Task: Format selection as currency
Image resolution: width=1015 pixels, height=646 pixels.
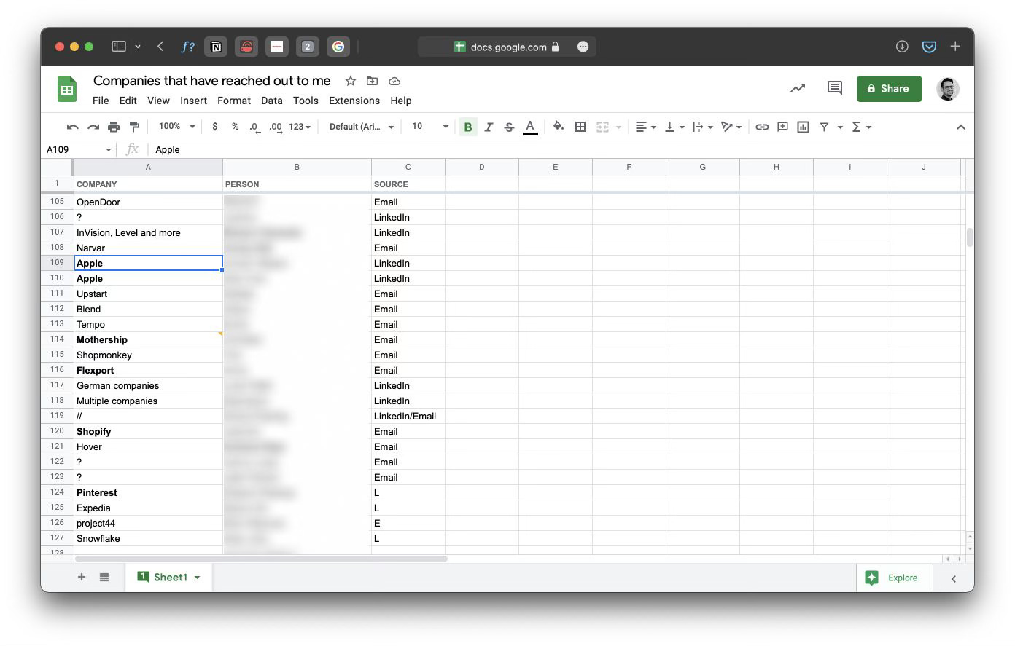Action: point(214,127)
